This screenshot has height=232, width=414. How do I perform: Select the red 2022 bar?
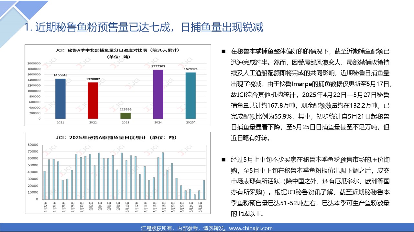pyautogui.click(x=93, y=101)
